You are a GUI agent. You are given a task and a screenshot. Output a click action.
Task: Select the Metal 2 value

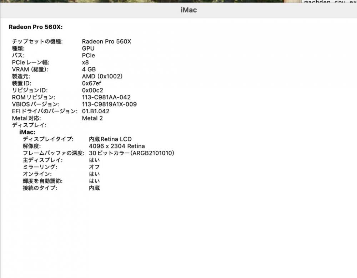point(92,118)
